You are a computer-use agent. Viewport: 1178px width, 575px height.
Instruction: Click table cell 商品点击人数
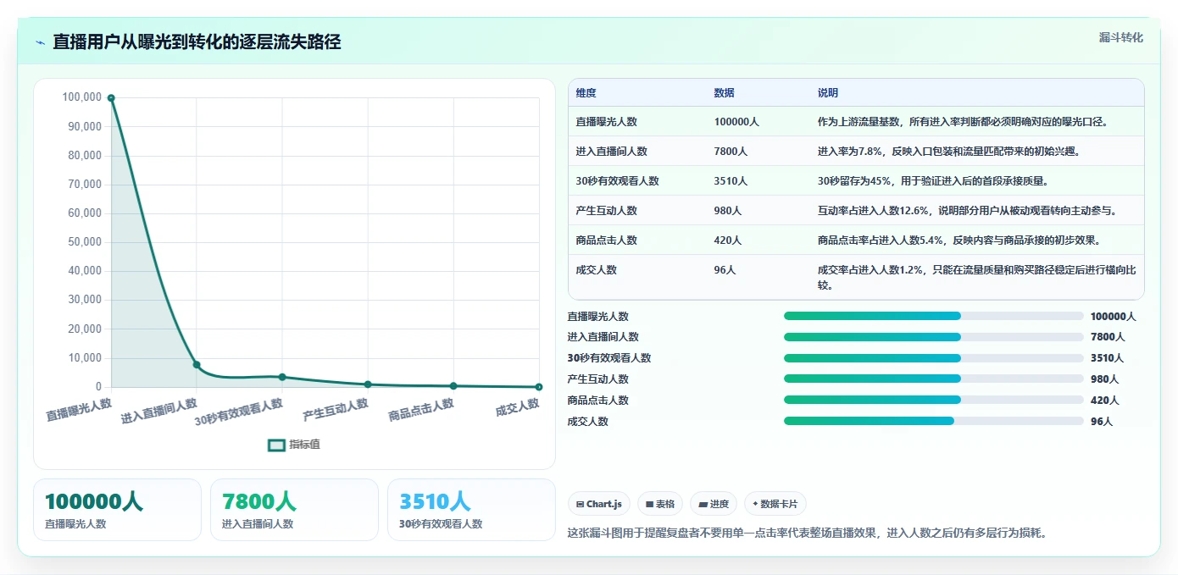pyautogui.click(x=607, y=241)
